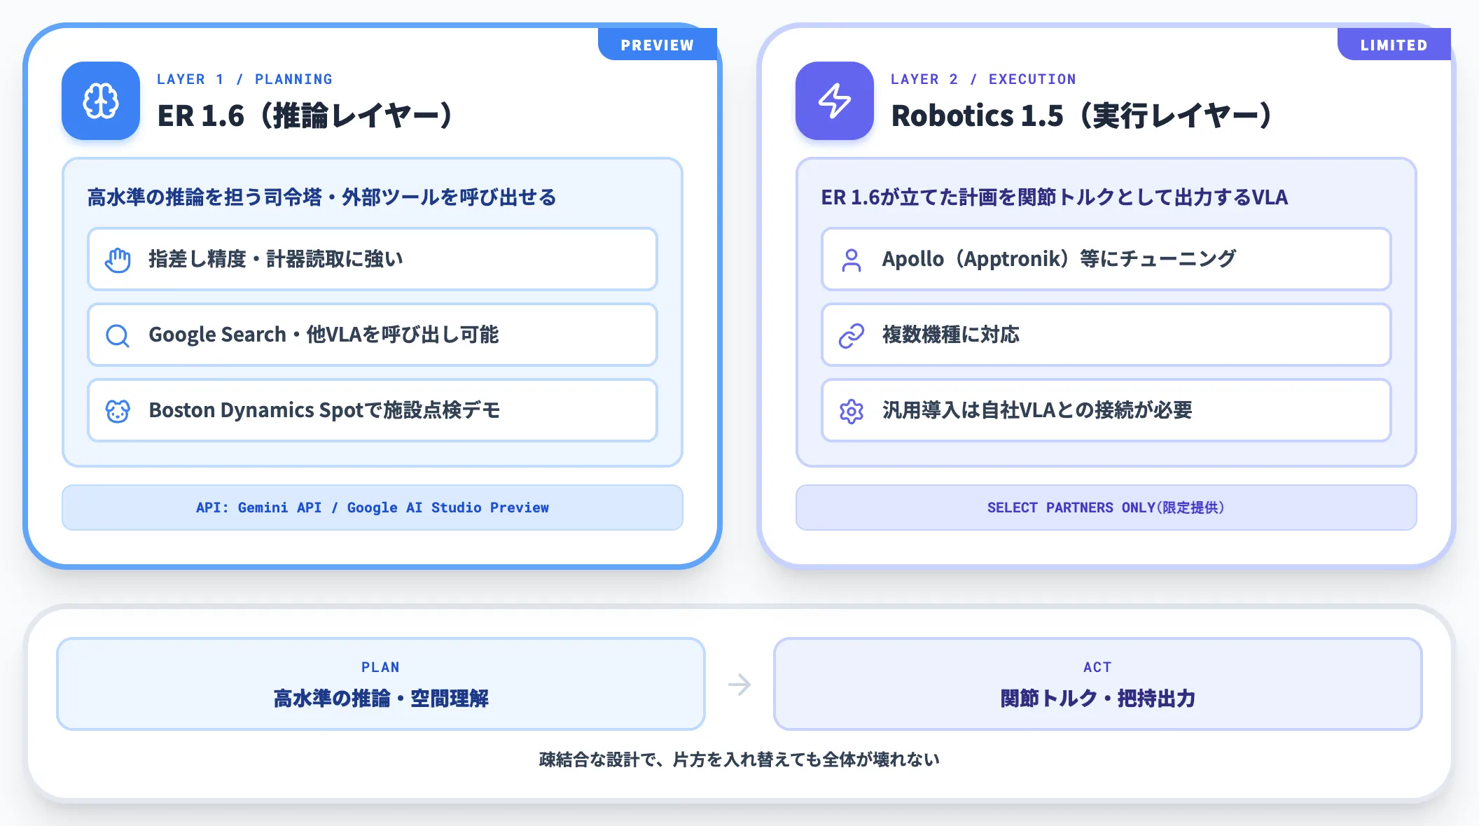Click the 指差し精度・計器読取に強い row
The image size is (1479, 826).
[373, 259]
